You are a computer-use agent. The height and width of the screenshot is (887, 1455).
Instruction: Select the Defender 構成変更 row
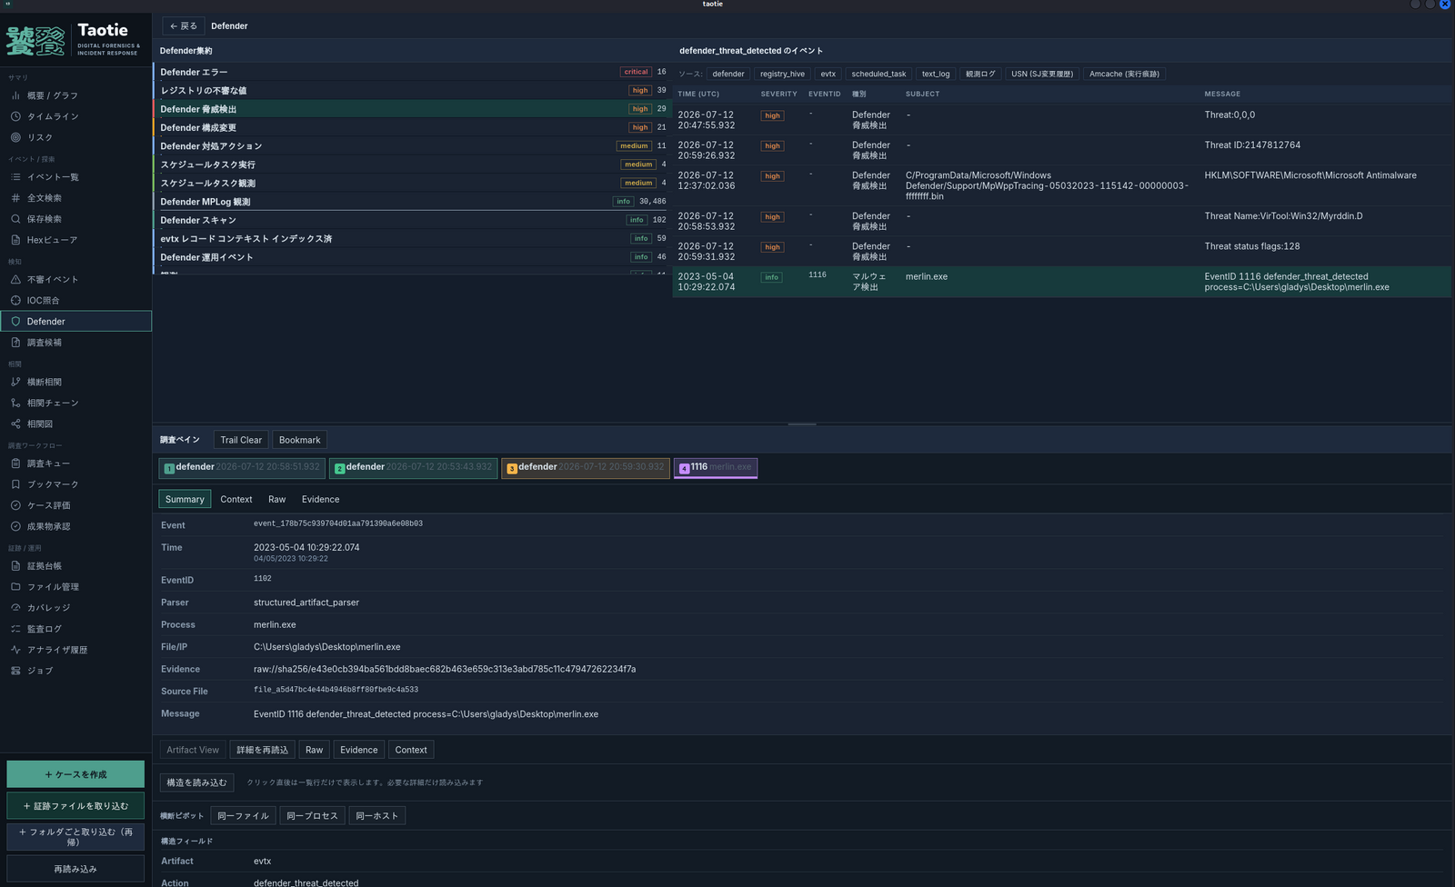pos(413,127)
